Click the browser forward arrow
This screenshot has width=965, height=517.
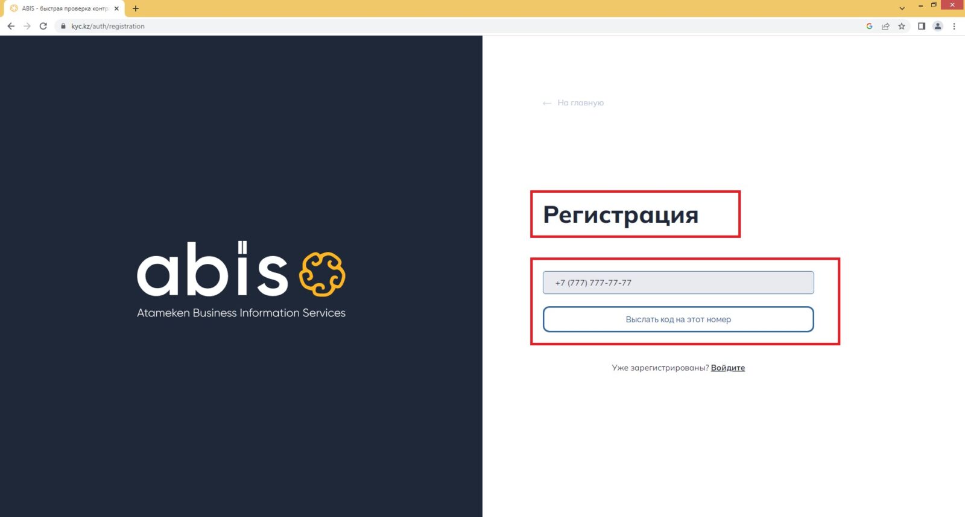27,26
